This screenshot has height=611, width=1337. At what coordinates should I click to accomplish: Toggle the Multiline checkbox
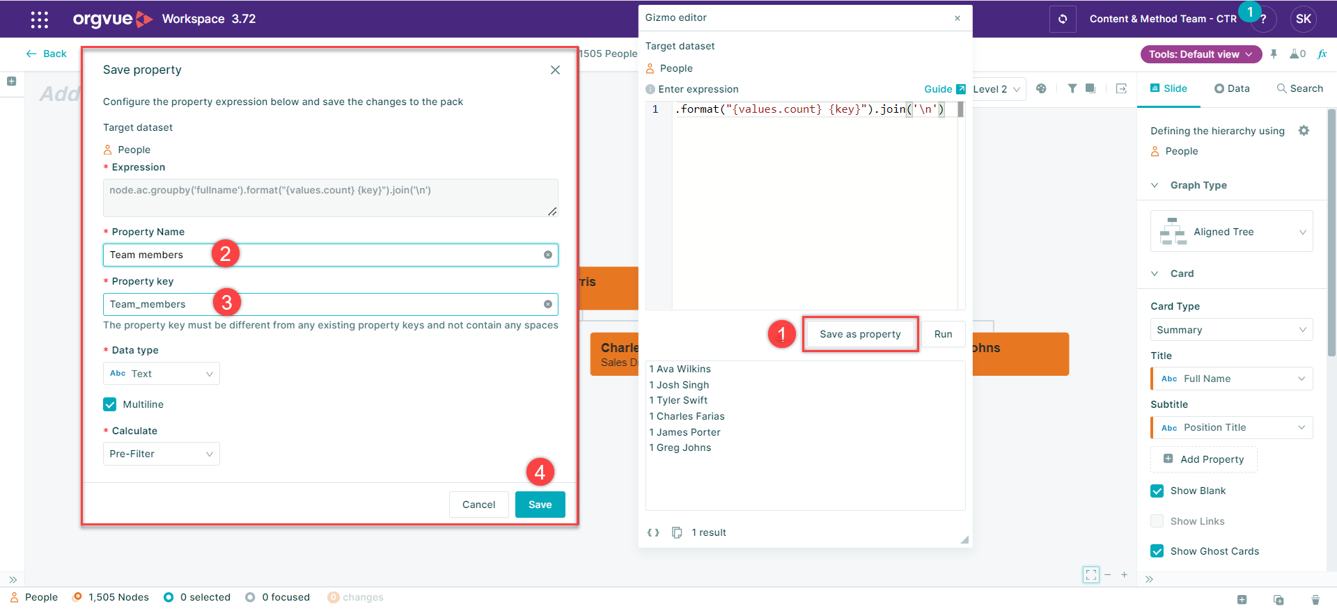[x=110, y=404]
